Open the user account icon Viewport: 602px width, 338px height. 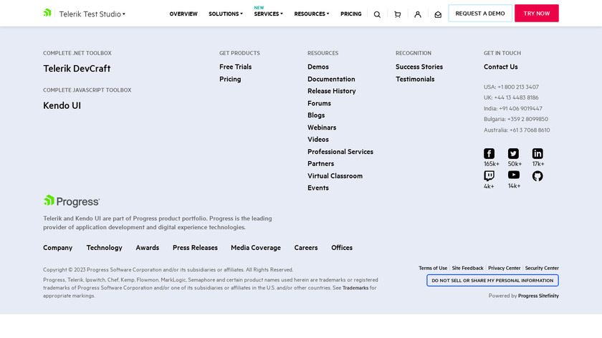click(x=418, y=14)
